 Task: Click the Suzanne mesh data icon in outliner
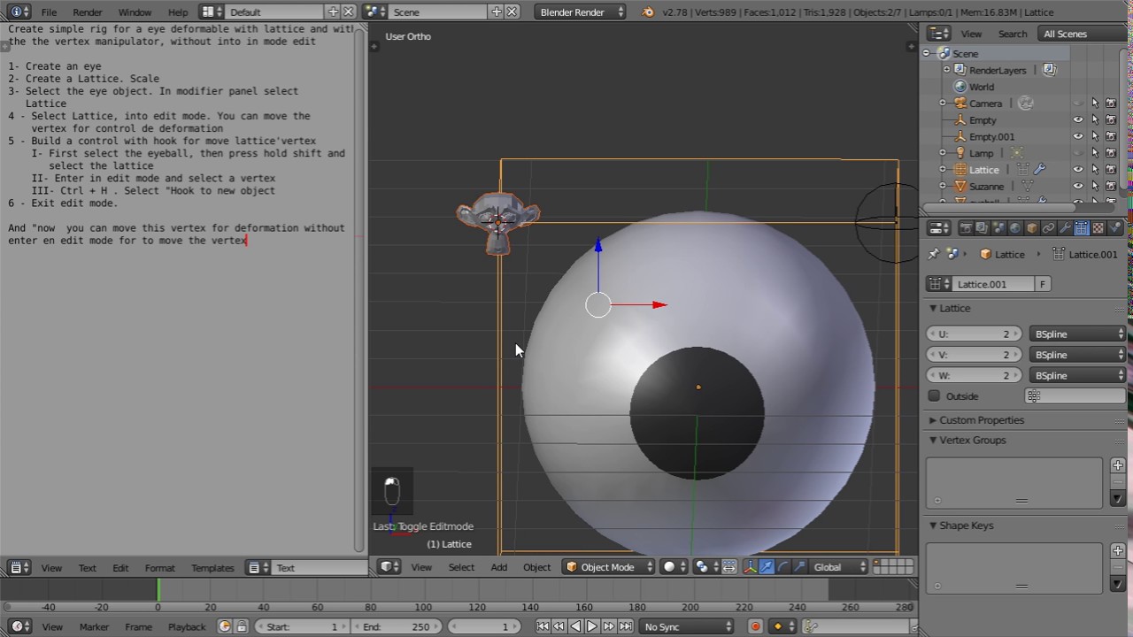pyautogui.click(x=1028, y=186)
